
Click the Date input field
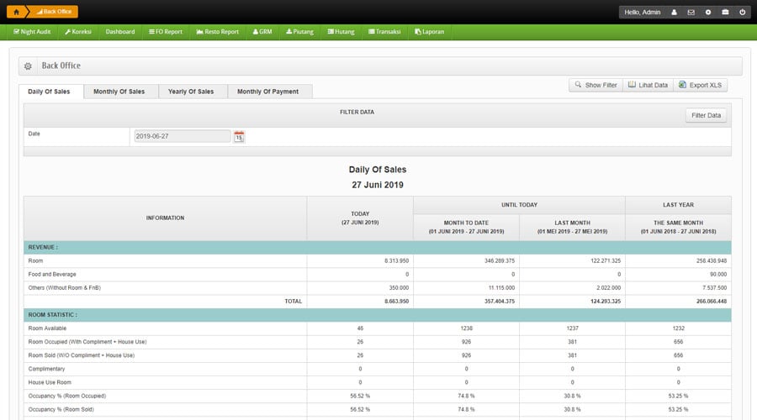click(182, 136)
